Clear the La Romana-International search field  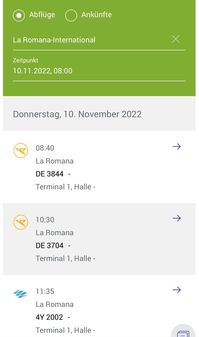click(x=176, y=39)
